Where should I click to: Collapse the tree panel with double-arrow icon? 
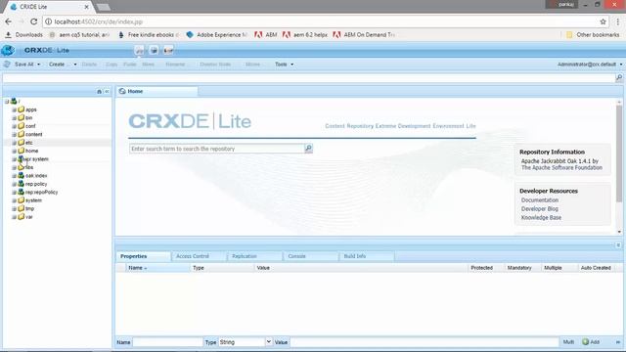107,92
